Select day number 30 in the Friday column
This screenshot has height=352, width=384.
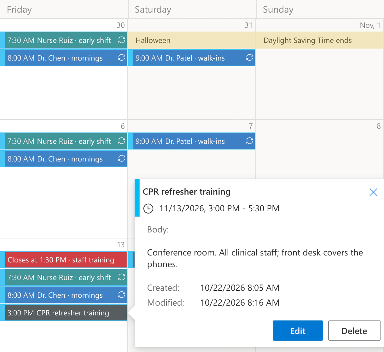pos(121,25)
